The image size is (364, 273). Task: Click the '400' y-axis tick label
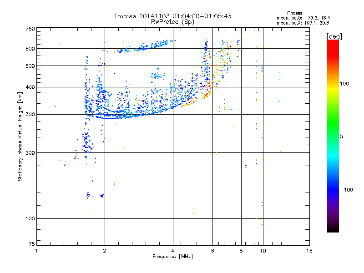pyautogui.click(x=30, y=87)
